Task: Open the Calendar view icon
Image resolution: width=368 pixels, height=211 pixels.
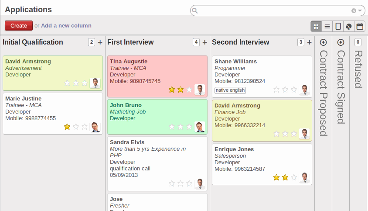Action: point(360,26)
